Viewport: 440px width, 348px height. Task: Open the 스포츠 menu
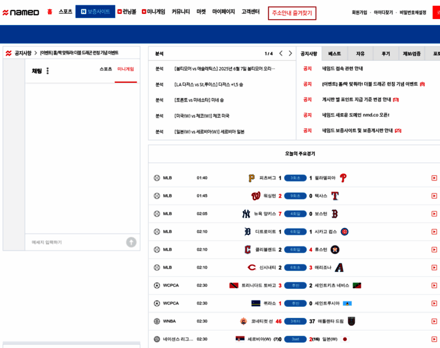click(65, 12)
